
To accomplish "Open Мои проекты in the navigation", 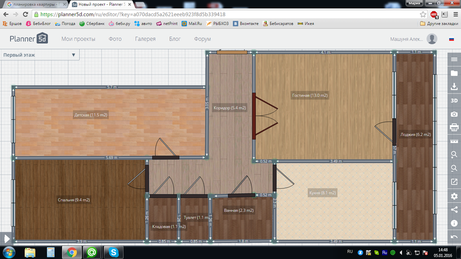I will coord(78,39).
